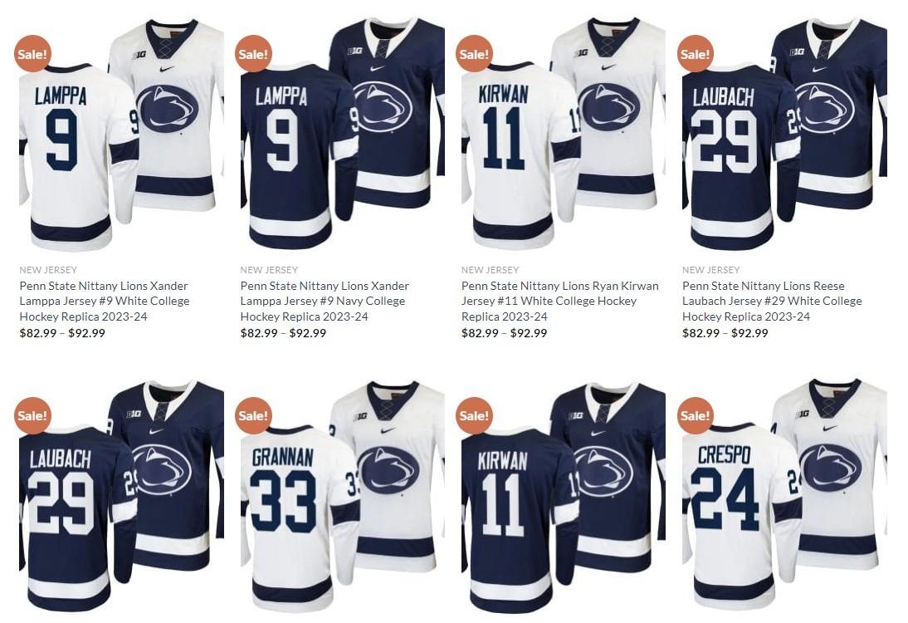Select NEW JERSEY category above Laubach jersey title
Screen dimensions: 908x623
(711, 269)
